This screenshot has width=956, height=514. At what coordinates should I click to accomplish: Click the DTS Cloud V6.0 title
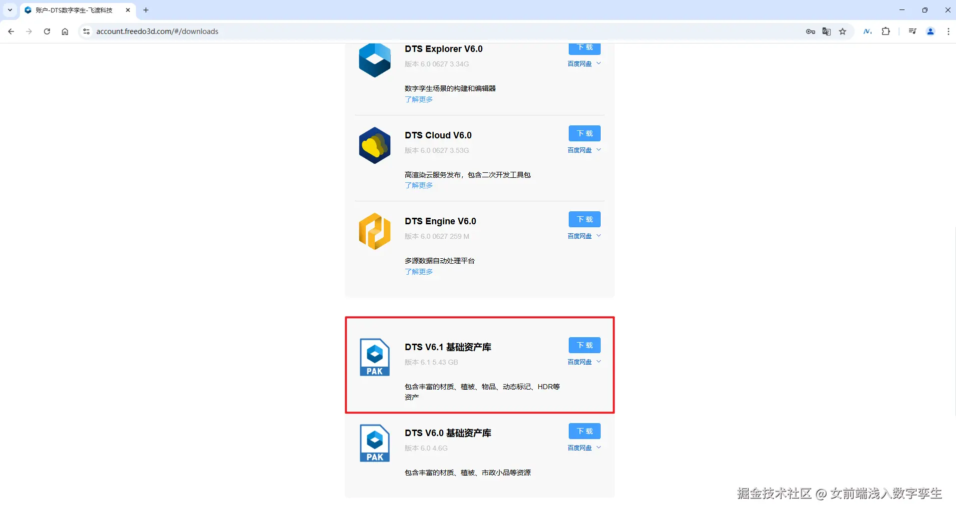click(438, 135)
